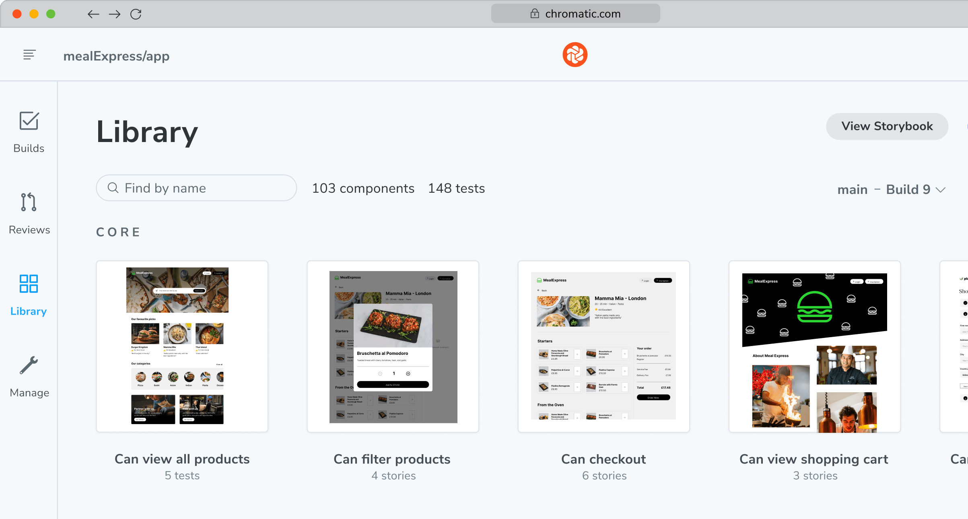Click the browser back arrow
The image size is (968, 519).
click(x=93, y=14)
